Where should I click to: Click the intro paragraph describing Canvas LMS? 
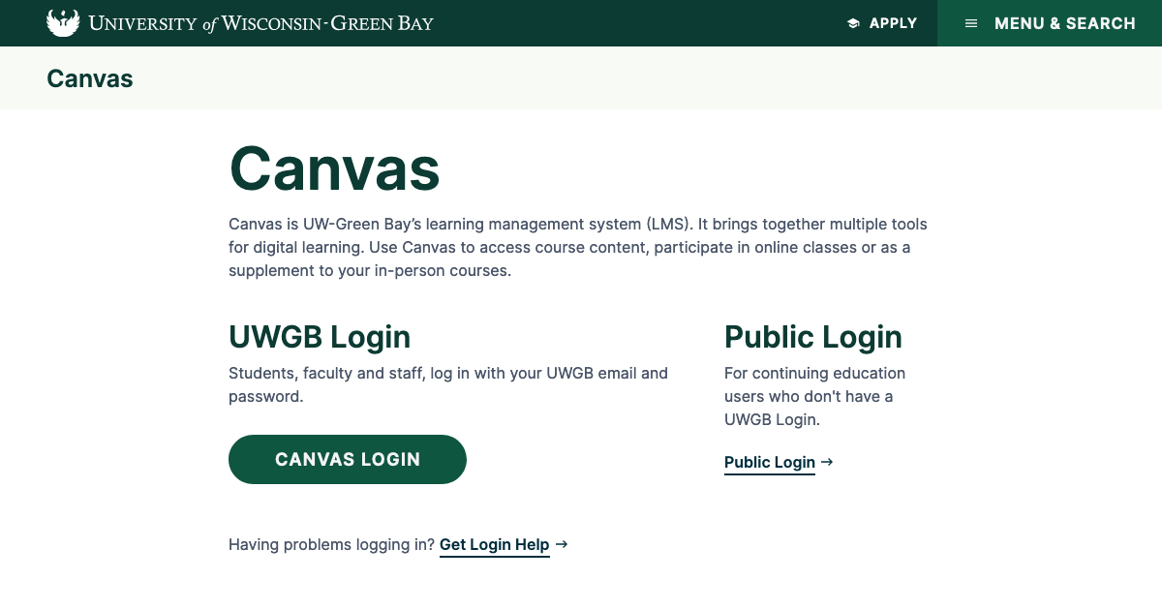[577, 247]
